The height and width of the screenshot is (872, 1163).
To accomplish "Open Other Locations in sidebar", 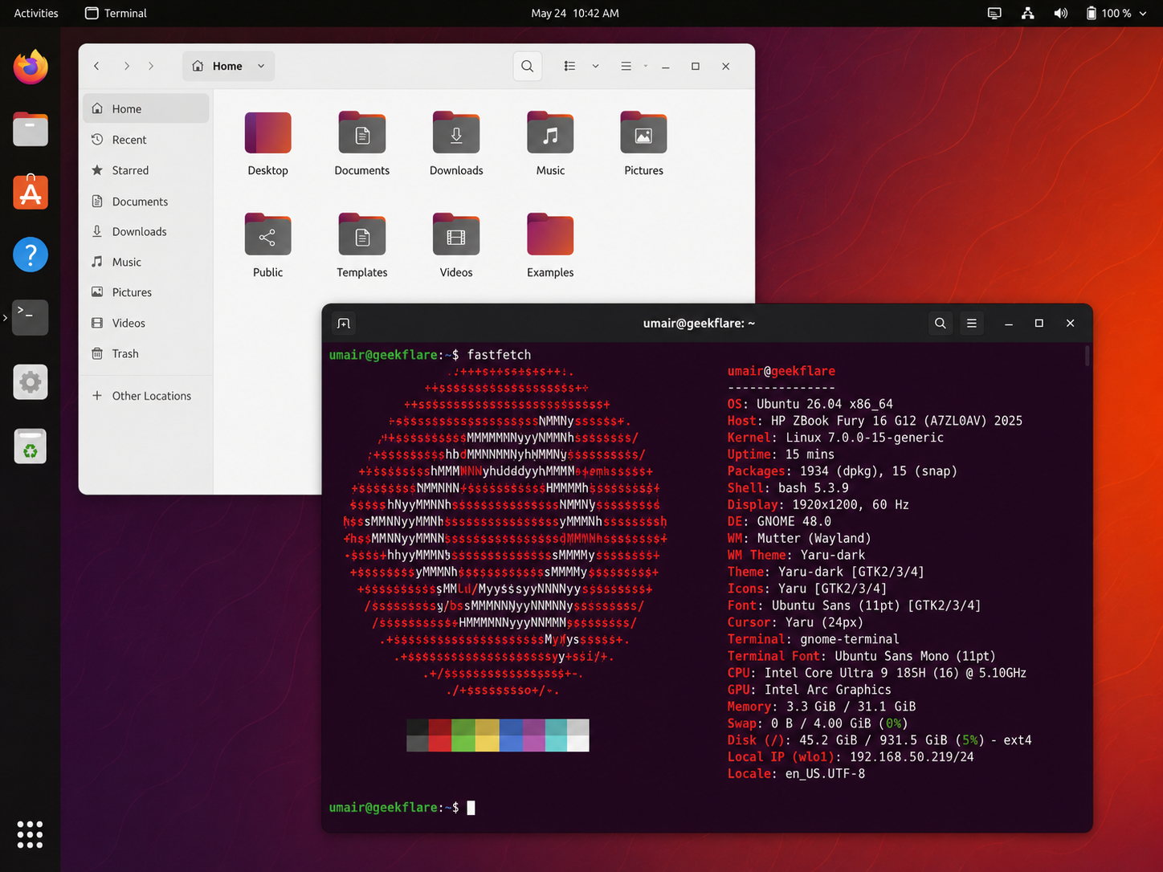I will point(146,396).
